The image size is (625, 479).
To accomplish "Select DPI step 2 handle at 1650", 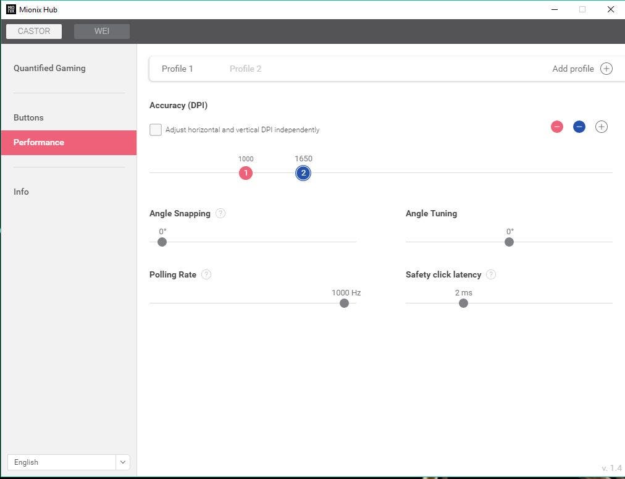I will click(303, 173).
